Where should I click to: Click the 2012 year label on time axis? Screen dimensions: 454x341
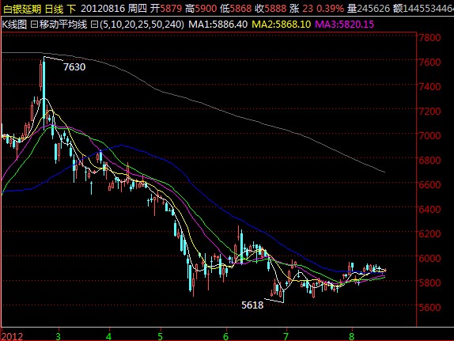point(12,337)
